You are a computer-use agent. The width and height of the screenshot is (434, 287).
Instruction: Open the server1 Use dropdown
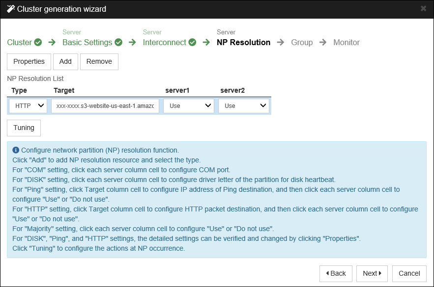click(188, 105)
